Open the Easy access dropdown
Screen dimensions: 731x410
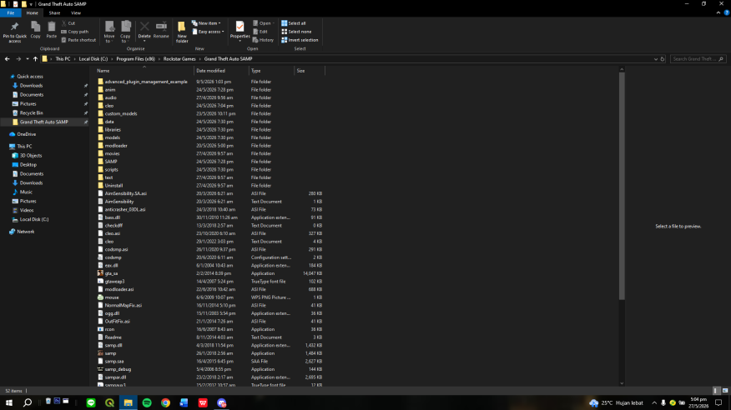[208, 32]
